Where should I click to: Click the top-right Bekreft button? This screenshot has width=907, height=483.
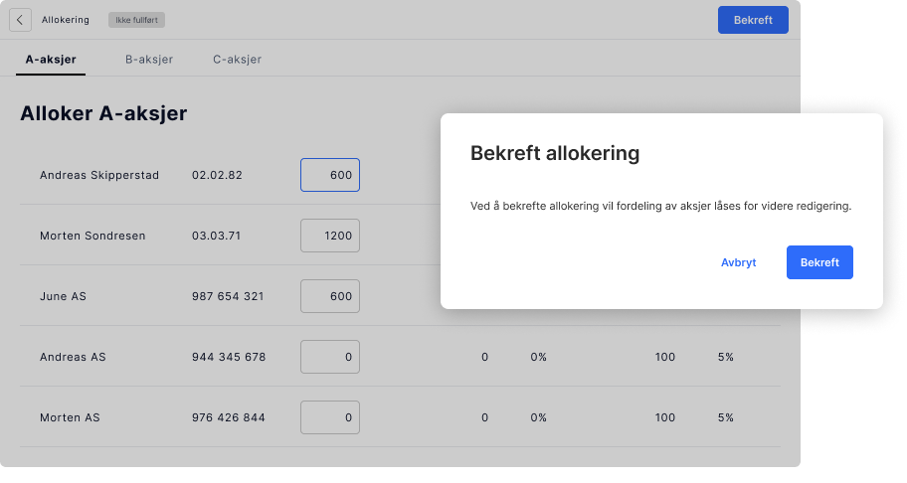click(x=753, y=20)
